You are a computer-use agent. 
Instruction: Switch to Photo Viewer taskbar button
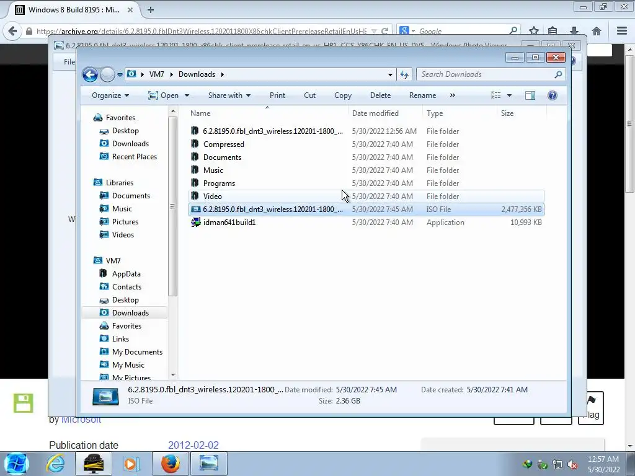point(208,464)
